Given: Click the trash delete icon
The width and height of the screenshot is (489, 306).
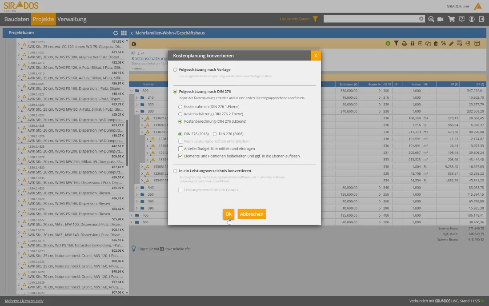Looking at the screenshot, I should click(436, 44).
